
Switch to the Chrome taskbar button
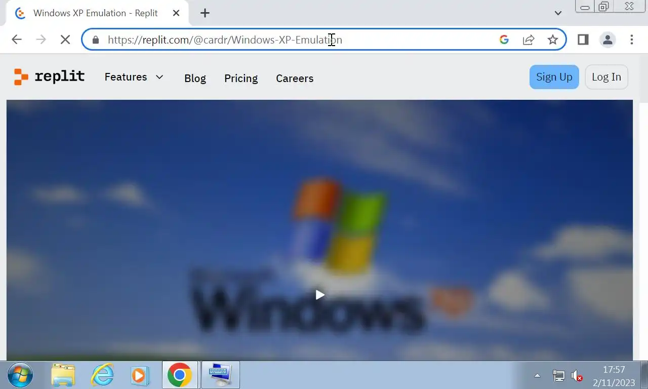[180, 375]
